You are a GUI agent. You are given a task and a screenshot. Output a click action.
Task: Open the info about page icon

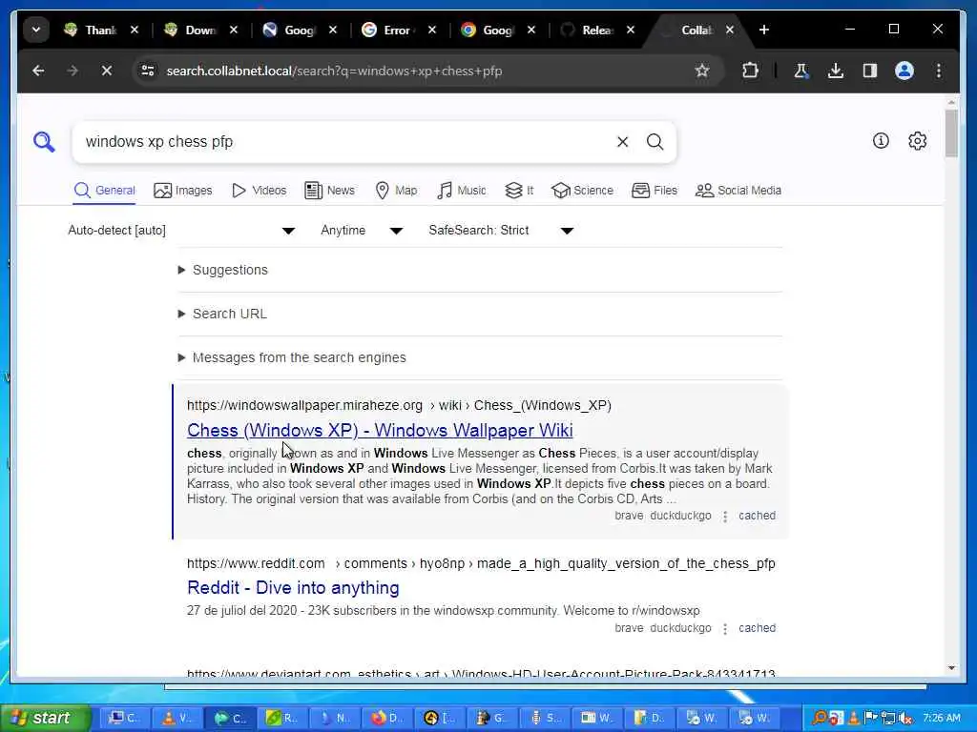click(x=881, y=141)
